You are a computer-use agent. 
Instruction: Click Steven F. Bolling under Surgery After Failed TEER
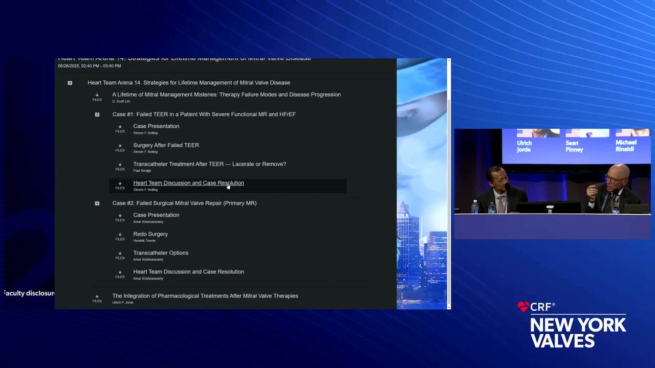point(145,152)
